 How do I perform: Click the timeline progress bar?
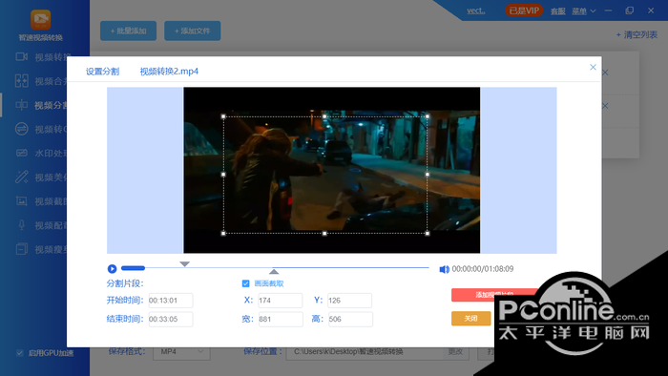tap(275, 268)
